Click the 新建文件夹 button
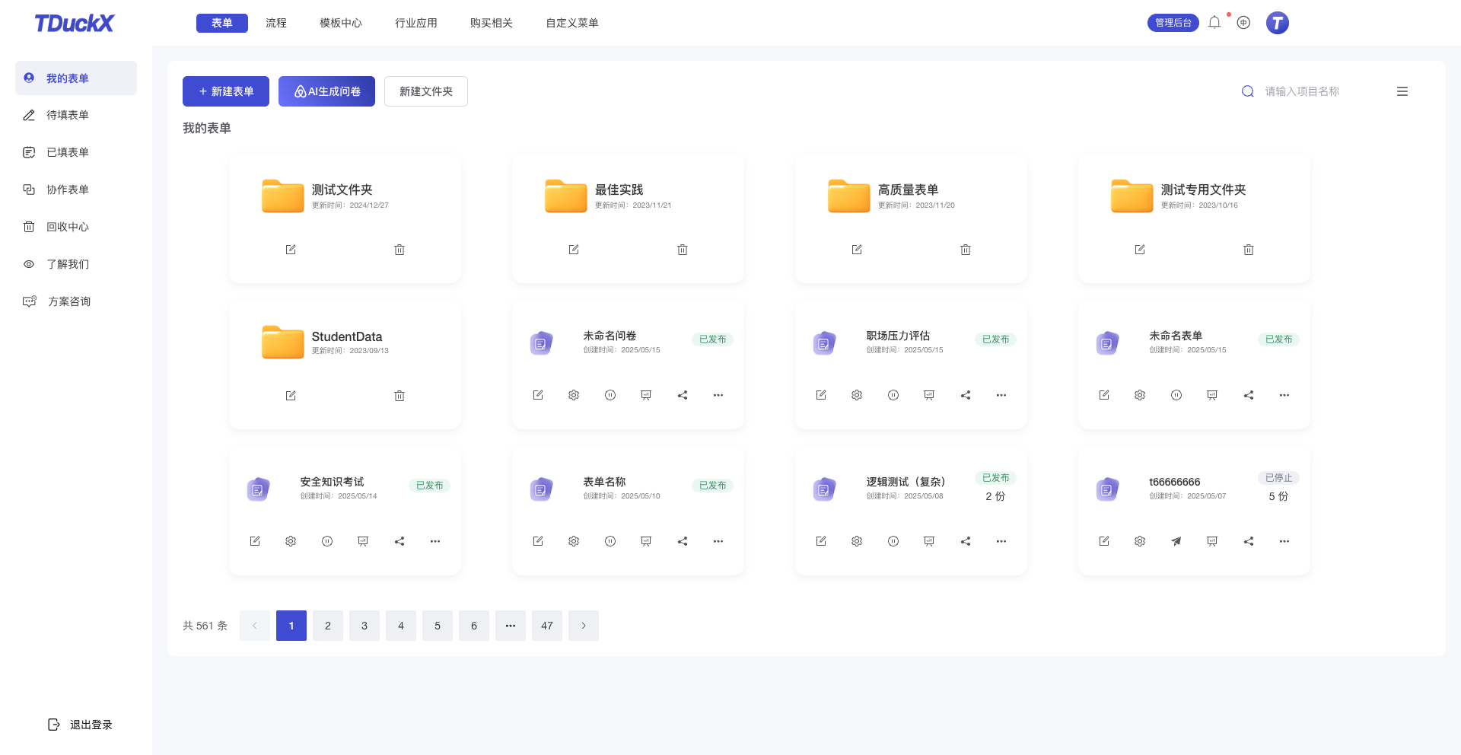 click(x=425, y=91)
